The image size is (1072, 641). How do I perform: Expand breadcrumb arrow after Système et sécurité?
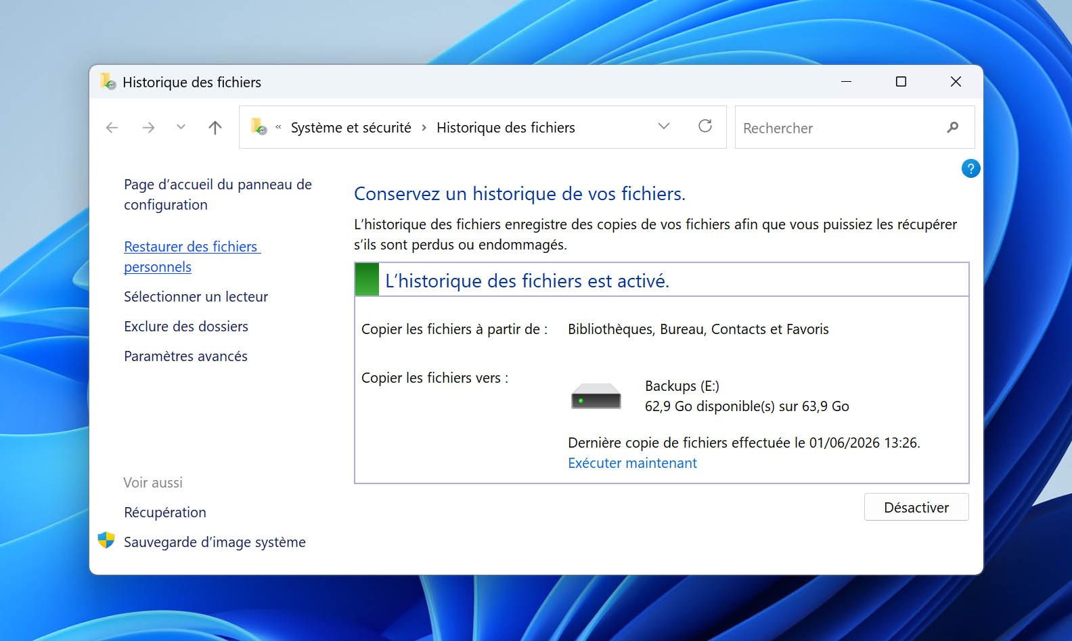(424, 128)
